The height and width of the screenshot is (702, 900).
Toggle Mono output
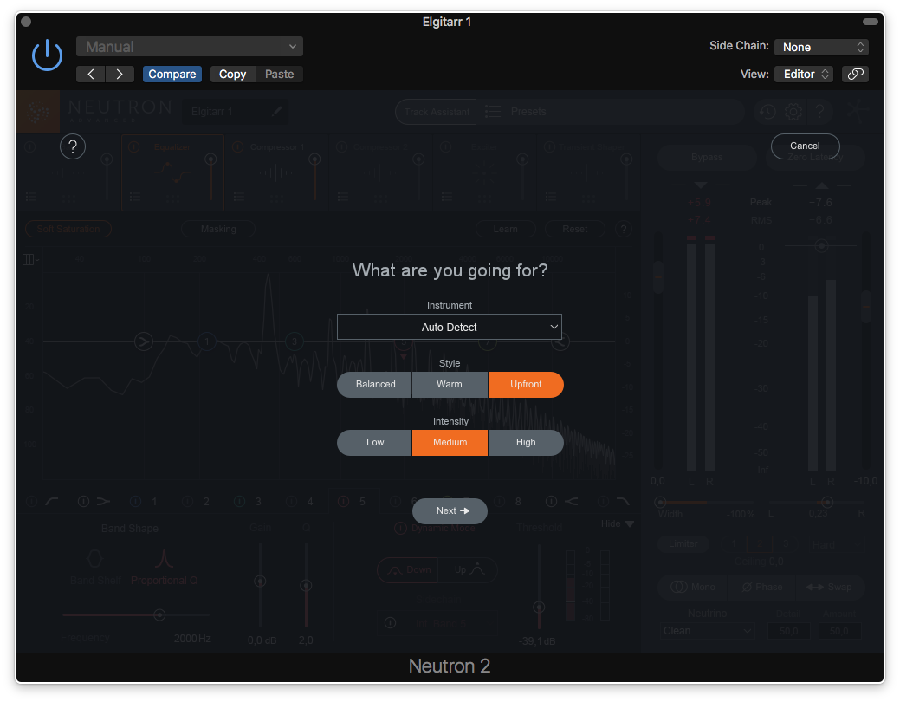(693, 587)
